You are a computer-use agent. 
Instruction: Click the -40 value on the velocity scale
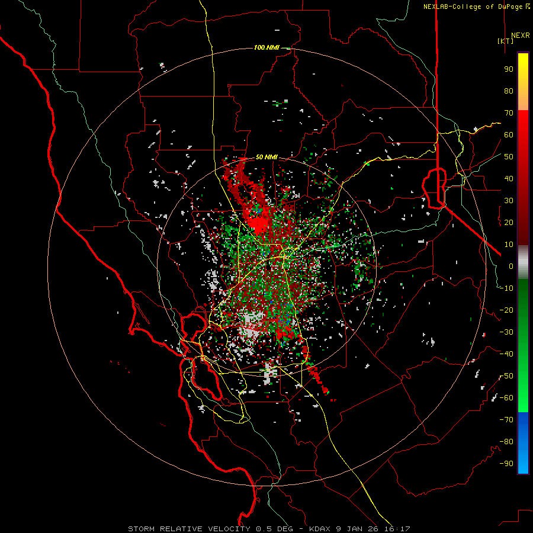pos(506,354)
